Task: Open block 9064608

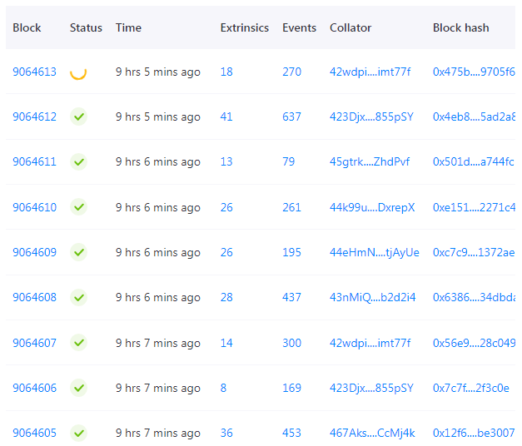Action: (x=34, y=297)
